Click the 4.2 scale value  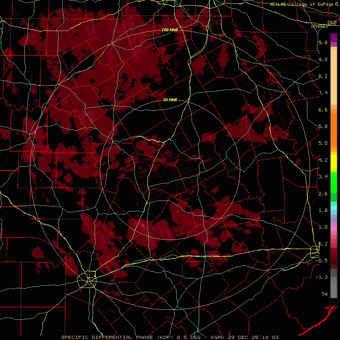[x=323, y=160]
